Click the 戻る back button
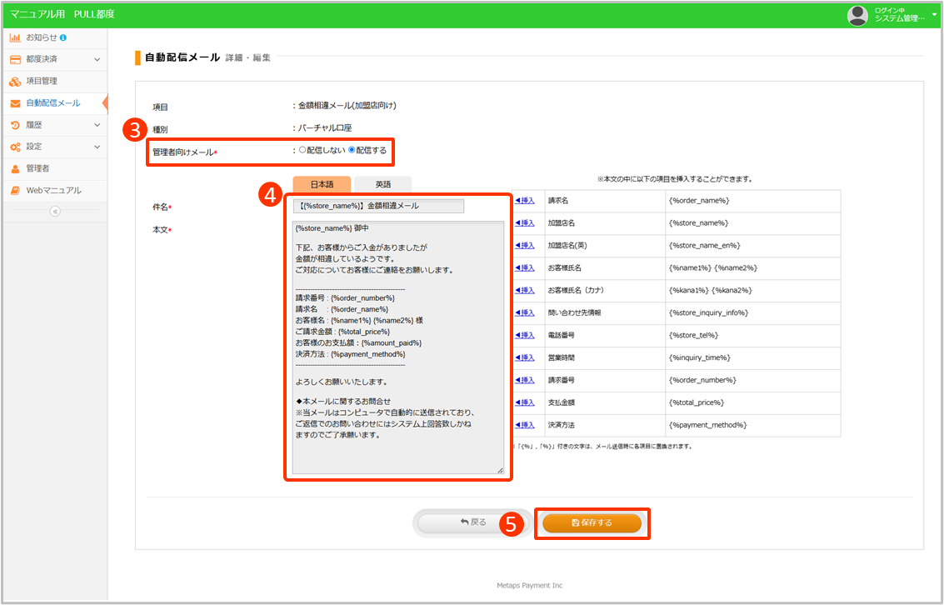This screenshot has height=605, width=944. tap(472, 522)
